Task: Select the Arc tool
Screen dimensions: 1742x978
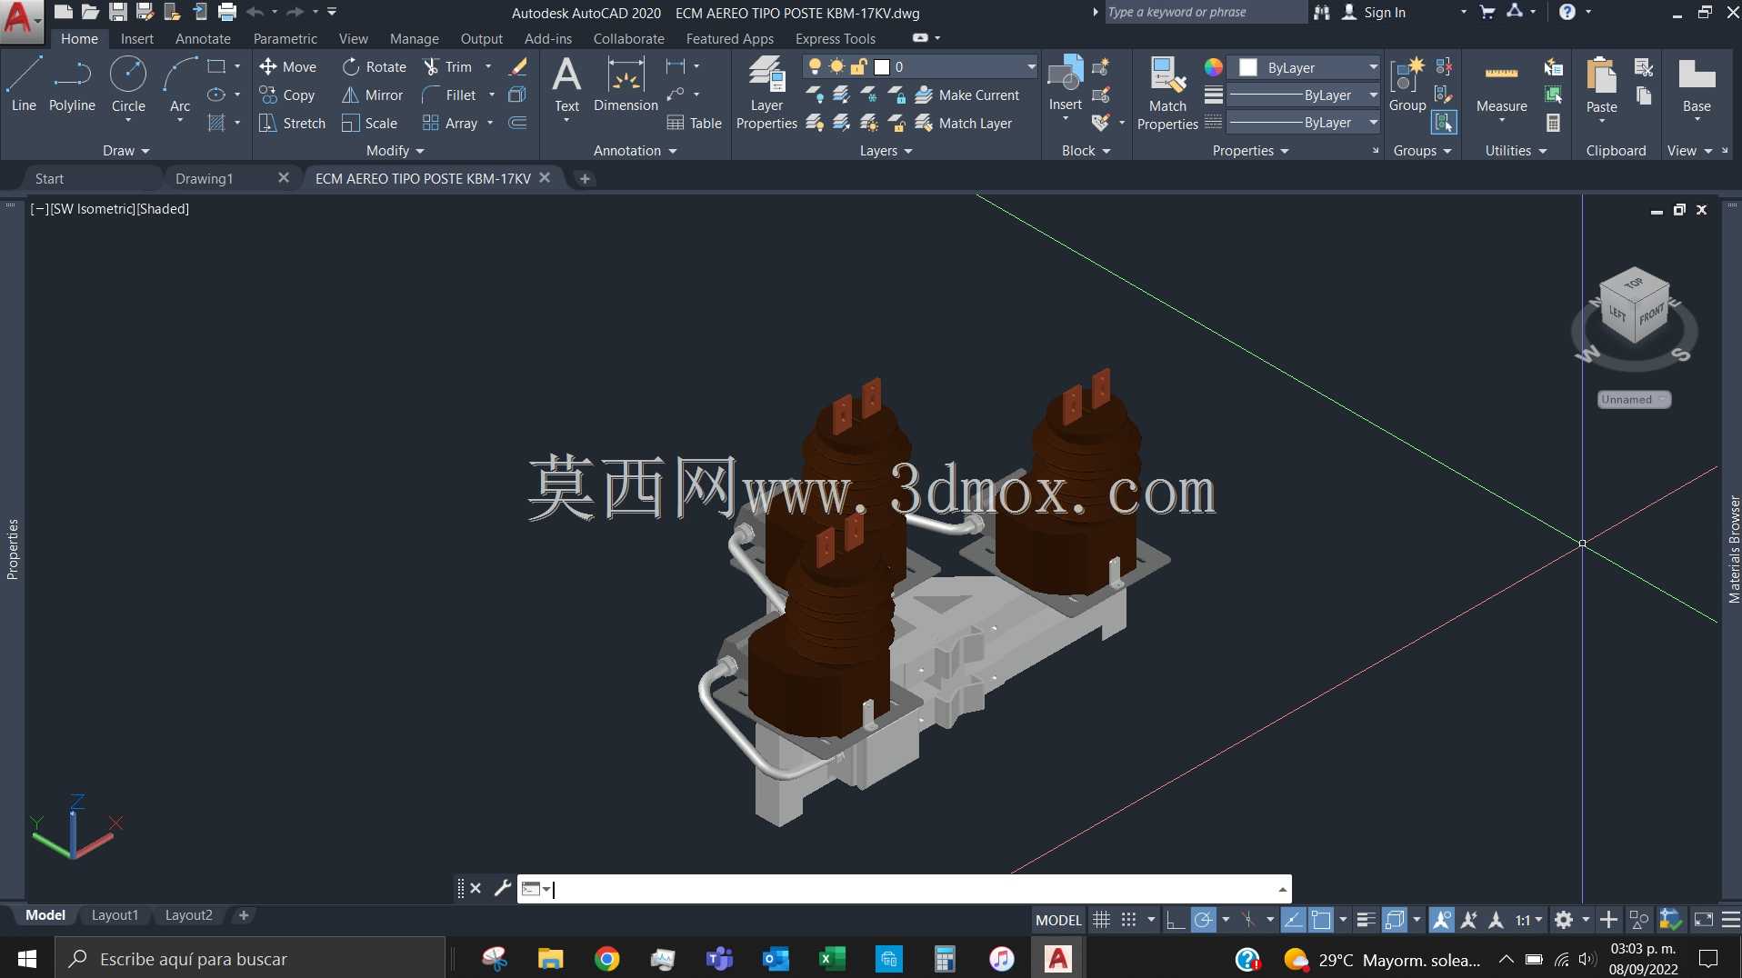Action: click(180, 85)
